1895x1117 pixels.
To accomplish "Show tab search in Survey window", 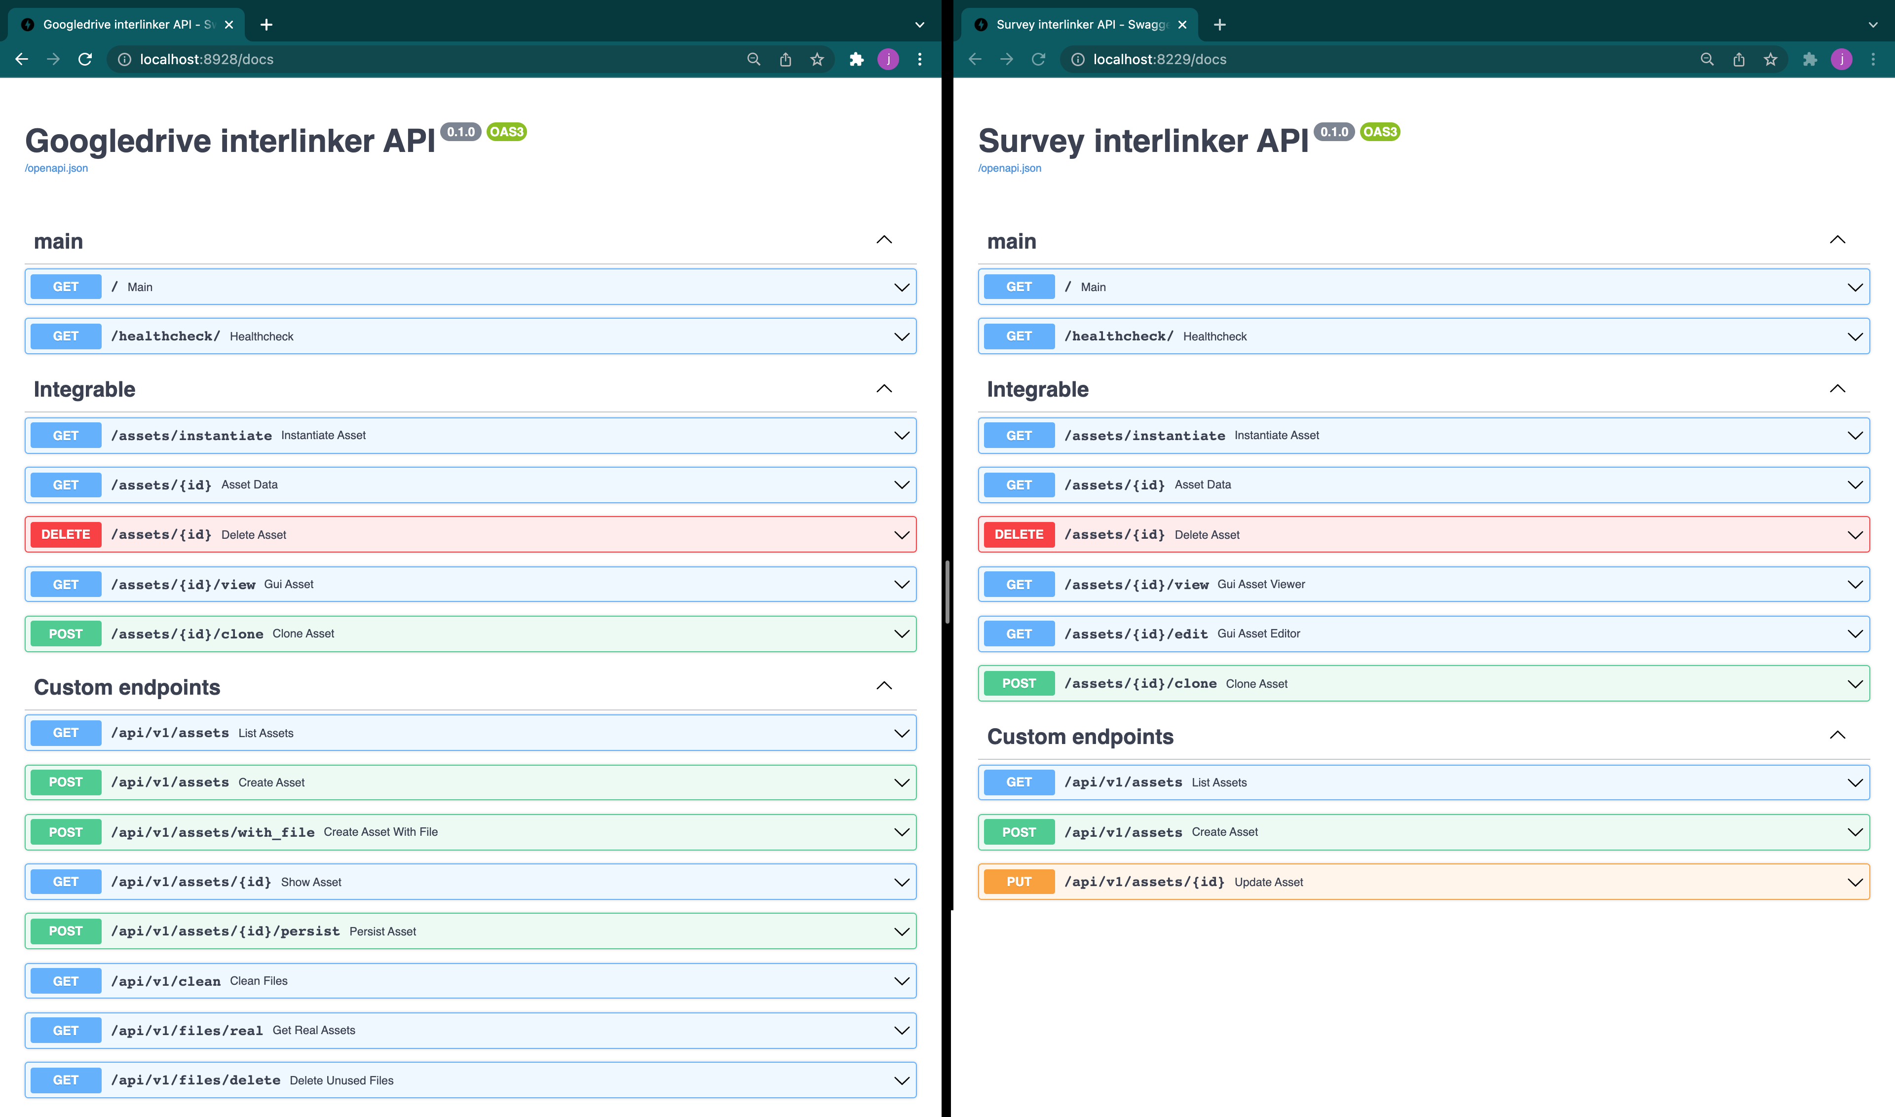I will 1873,25.
